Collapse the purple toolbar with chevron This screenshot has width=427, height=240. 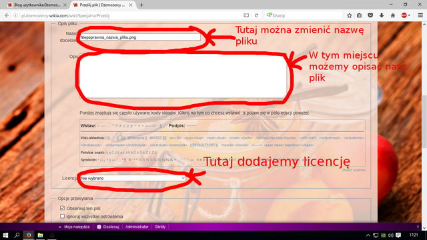418,227
